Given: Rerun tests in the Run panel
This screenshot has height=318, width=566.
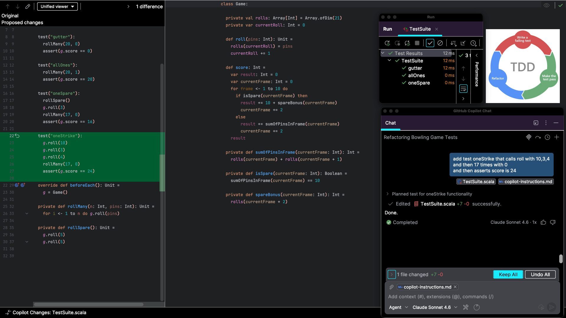Looking at the screenshot, I should coord(387,43).
